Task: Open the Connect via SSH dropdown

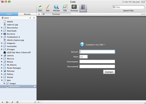Action: pyautogui.click(x=96, y=45)
